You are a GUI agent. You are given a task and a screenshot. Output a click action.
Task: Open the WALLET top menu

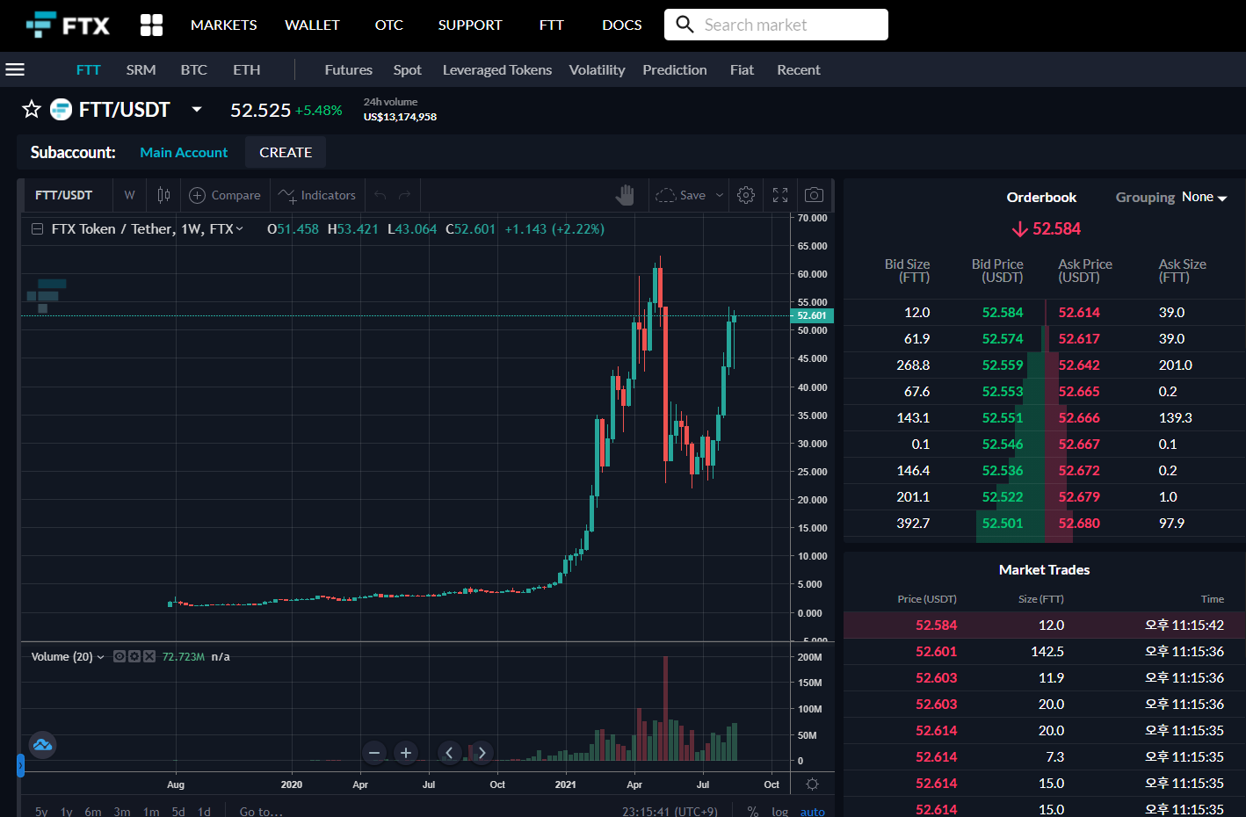click(312, 25)
